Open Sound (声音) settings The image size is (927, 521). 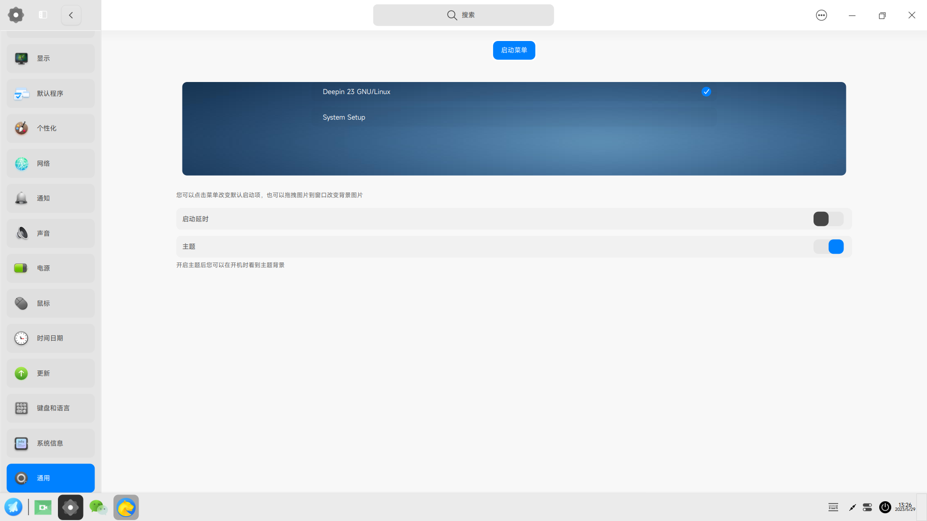click(50, 233)
